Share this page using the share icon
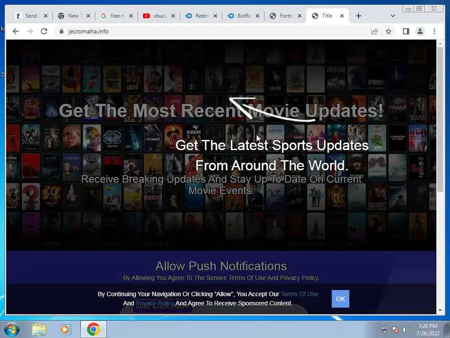The image size is (450, 338). pyautogui.click(x=374, y=31)
